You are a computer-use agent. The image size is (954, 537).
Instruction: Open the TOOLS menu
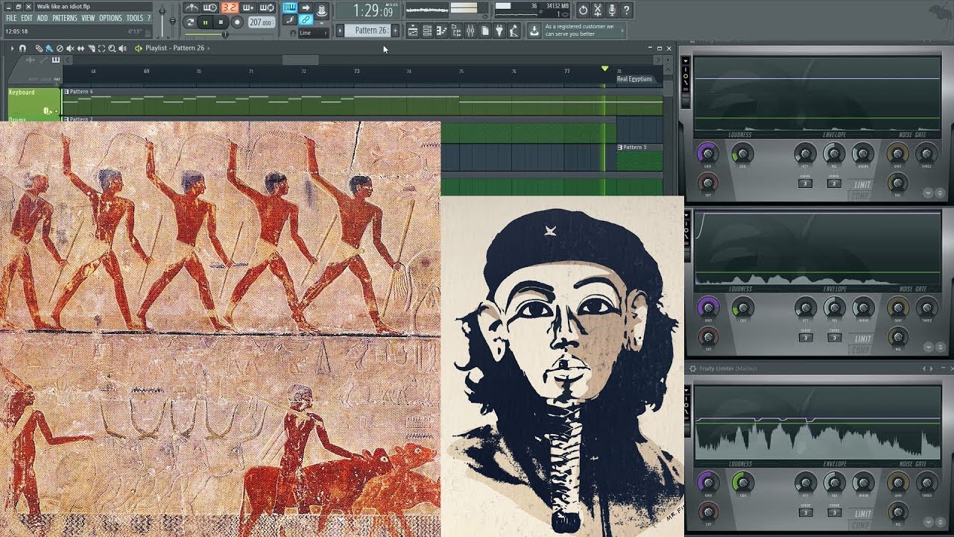[135, 18]
